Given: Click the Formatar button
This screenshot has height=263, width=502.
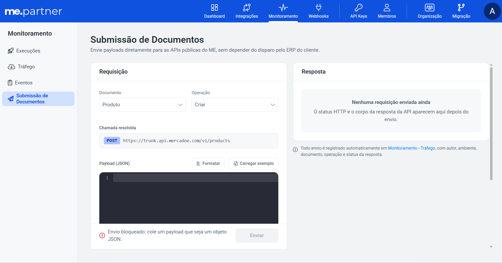Looking at the screenshot, I should point(208,164).
